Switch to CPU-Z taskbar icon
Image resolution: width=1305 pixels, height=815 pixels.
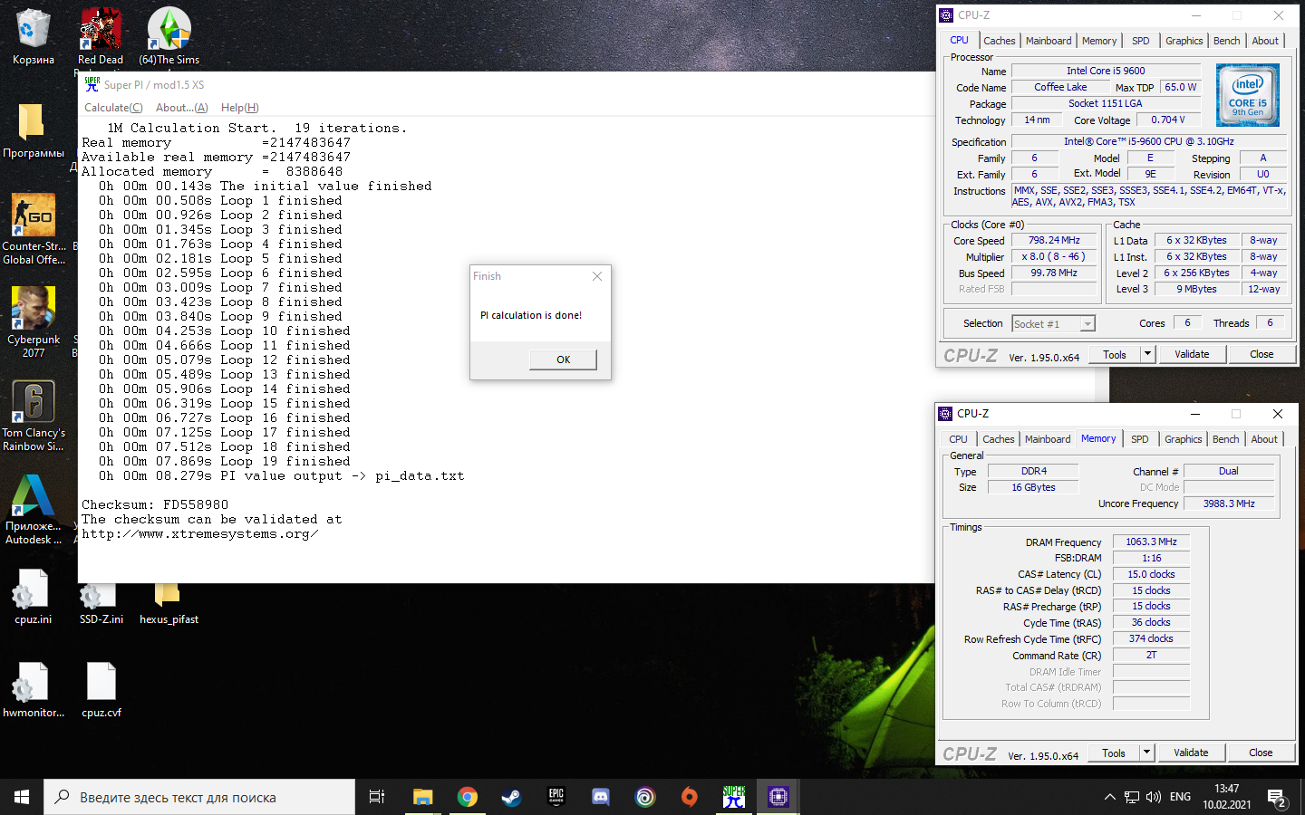778,797
